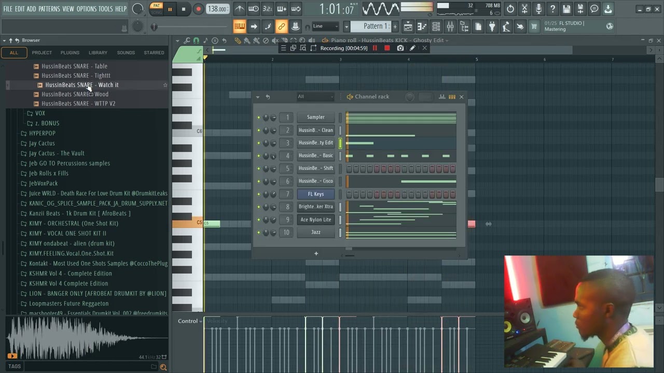
Task: Click the Brighte..ker Xtra channel button
Action: point(316,207)
